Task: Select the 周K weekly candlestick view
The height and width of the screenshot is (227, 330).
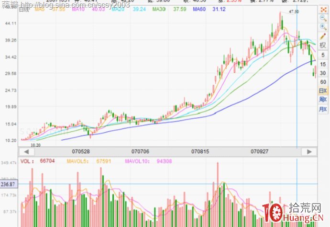Action: pyautogui.click(x=323, y=99)
